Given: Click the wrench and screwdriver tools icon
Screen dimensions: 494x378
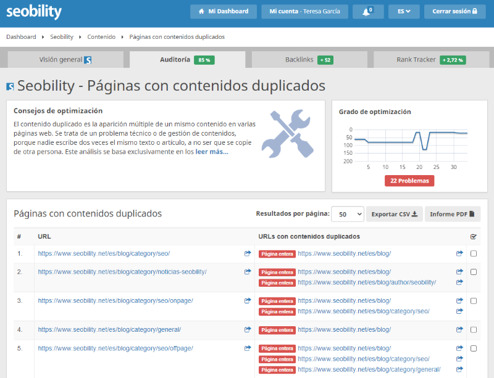Looking at the screenshot, I should tap(288, 133).
